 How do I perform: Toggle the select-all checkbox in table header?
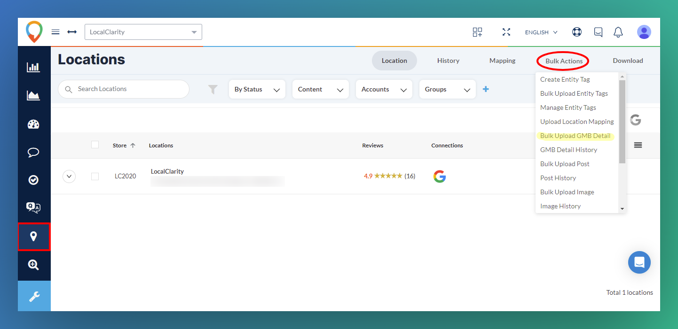tap(95, 145)
